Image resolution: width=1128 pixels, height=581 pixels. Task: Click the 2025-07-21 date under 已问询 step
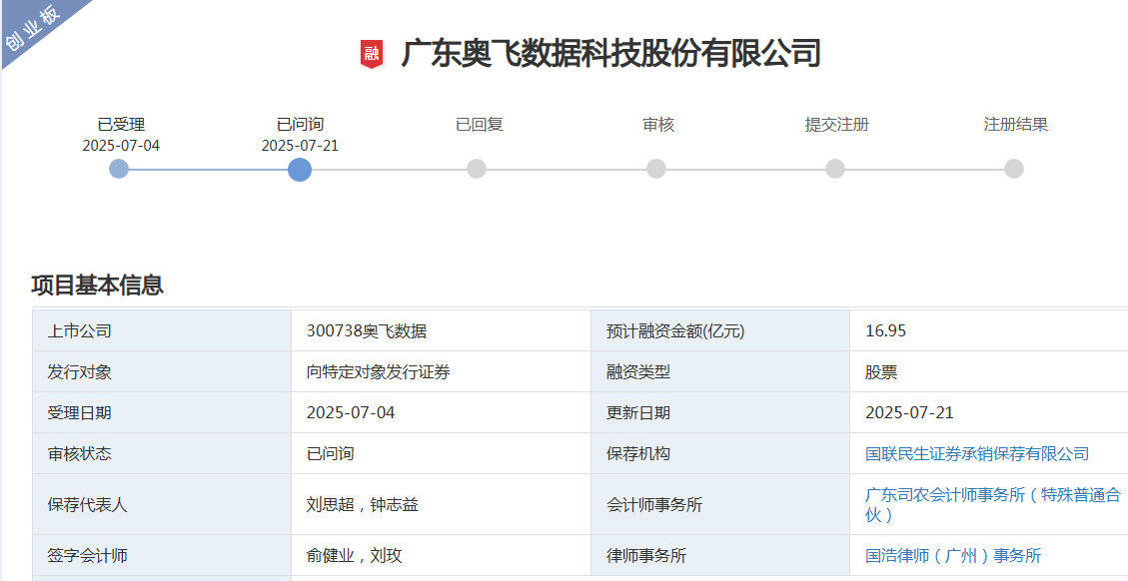point(300,146)
